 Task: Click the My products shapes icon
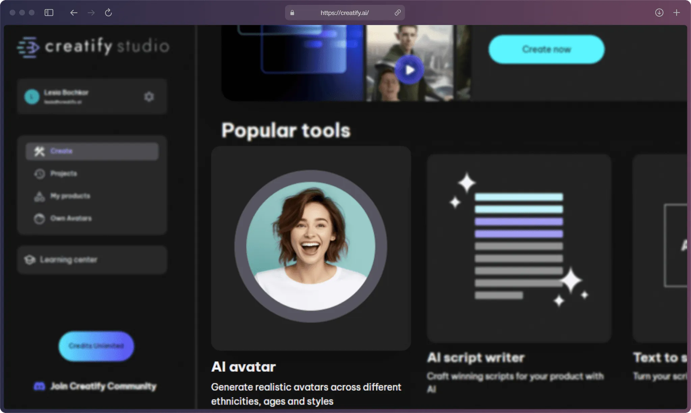[x=39, y=196]
